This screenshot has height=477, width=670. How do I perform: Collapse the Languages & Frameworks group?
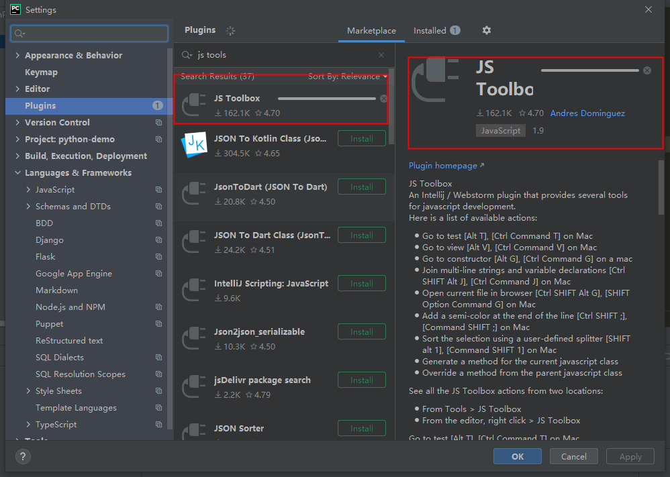tap(17, 173)
